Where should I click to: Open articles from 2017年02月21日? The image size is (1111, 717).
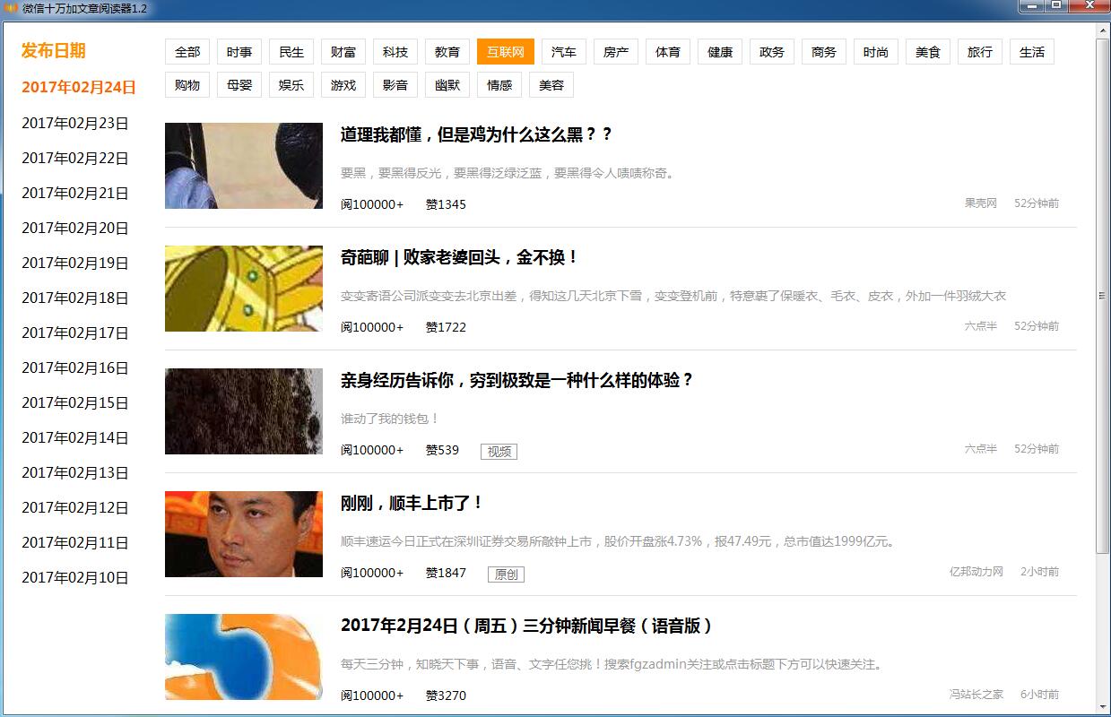pos(75,194)
